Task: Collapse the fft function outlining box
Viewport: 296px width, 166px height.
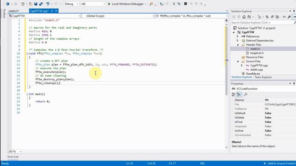Action: pyautogui.click(x=27, y=53)
